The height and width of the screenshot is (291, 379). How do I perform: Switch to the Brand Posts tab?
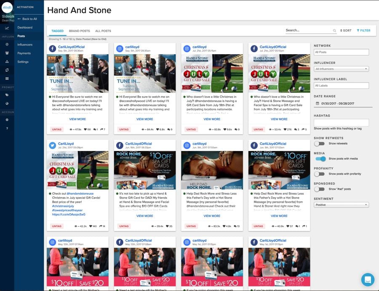click(79, 31)
